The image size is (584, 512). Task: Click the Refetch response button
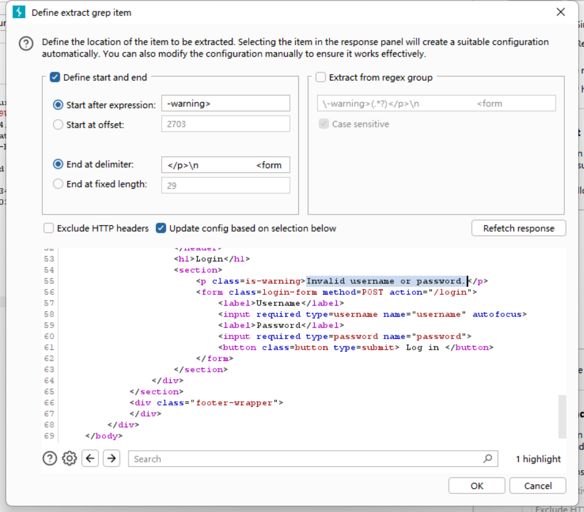pyautogui.click(x=519, y=228)
